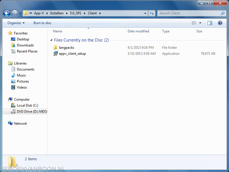
Task: Click the Libraries folder icon
Action: pyautogui.click(x=10, y=63)
